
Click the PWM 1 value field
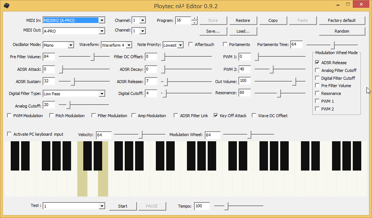click(245, 57)
